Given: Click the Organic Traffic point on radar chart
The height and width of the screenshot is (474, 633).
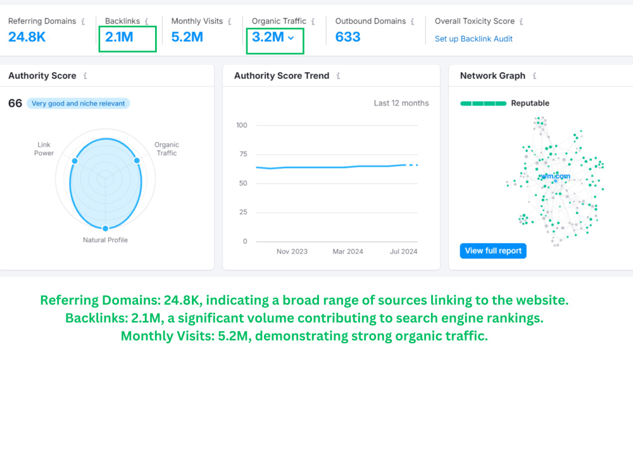Looking at the screenshot, I should [x=137, y=161].
